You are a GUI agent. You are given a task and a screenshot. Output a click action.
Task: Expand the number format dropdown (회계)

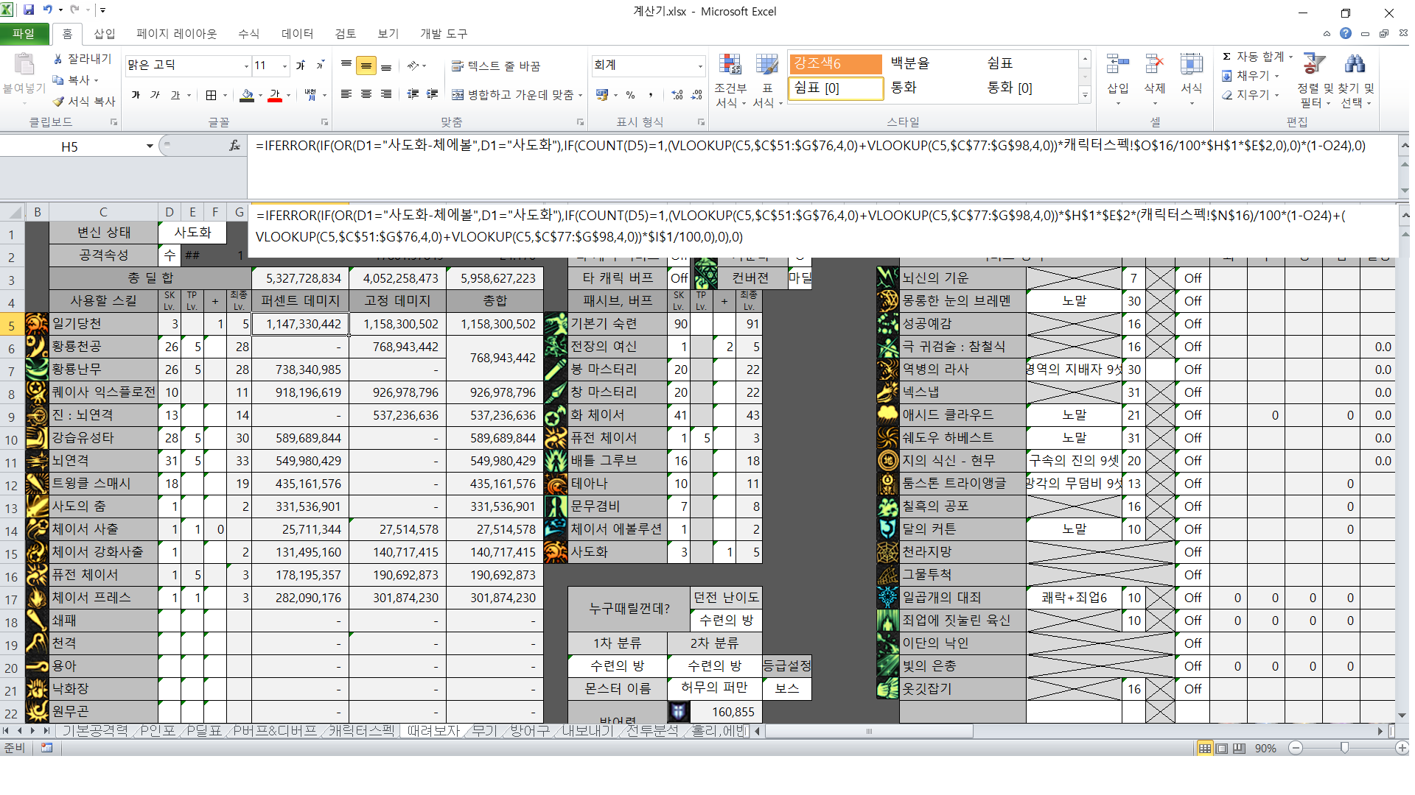699,66
